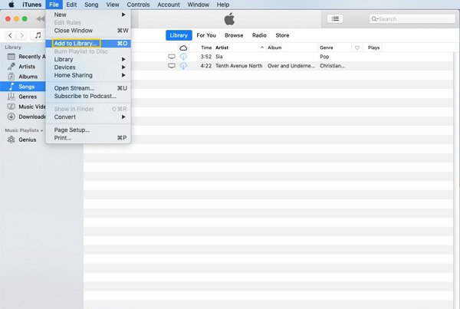Click the list view toggle icon
Viewport: 460px width, 309px height.
coord(335,19)
